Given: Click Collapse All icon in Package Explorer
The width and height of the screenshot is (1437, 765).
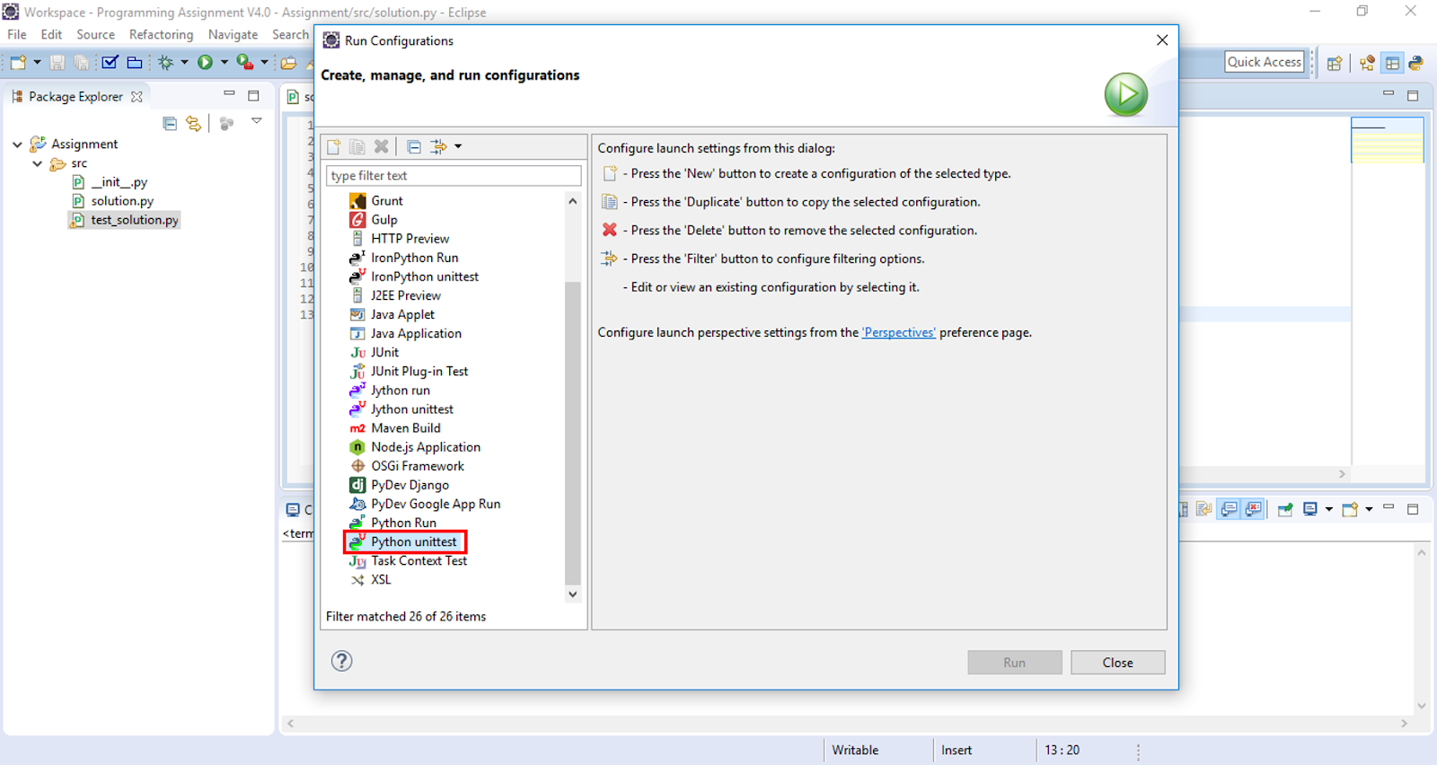Looking at the screenshot, I should pyautogui.click(x=170, y=124).
